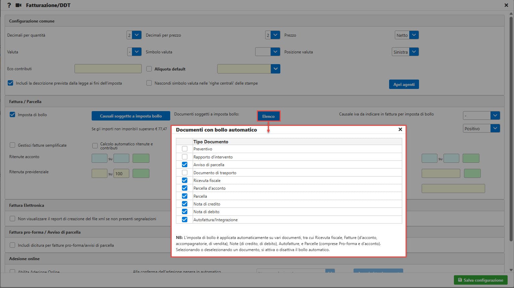The width and height of the screenshot is (514, 288).
Task: Click the scrollbar down arrow
Action: coord(511,270)
